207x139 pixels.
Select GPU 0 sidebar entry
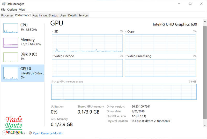point(23,73)
